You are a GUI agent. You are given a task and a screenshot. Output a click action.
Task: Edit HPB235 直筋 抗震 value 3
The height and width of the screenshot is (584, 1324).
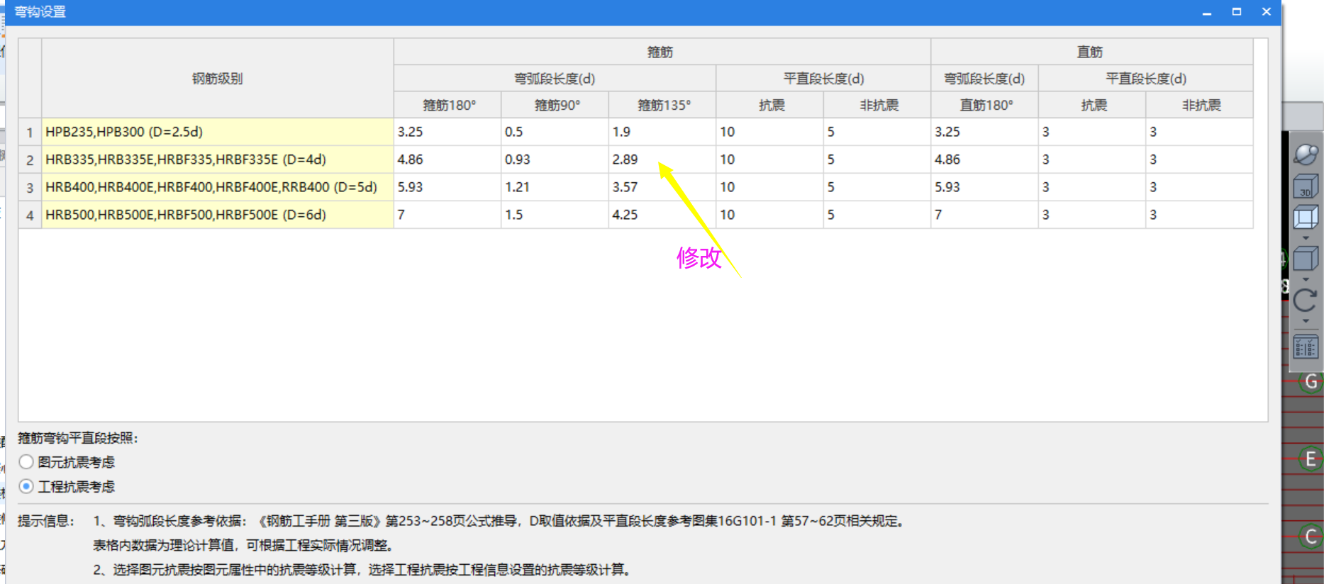1092,132
